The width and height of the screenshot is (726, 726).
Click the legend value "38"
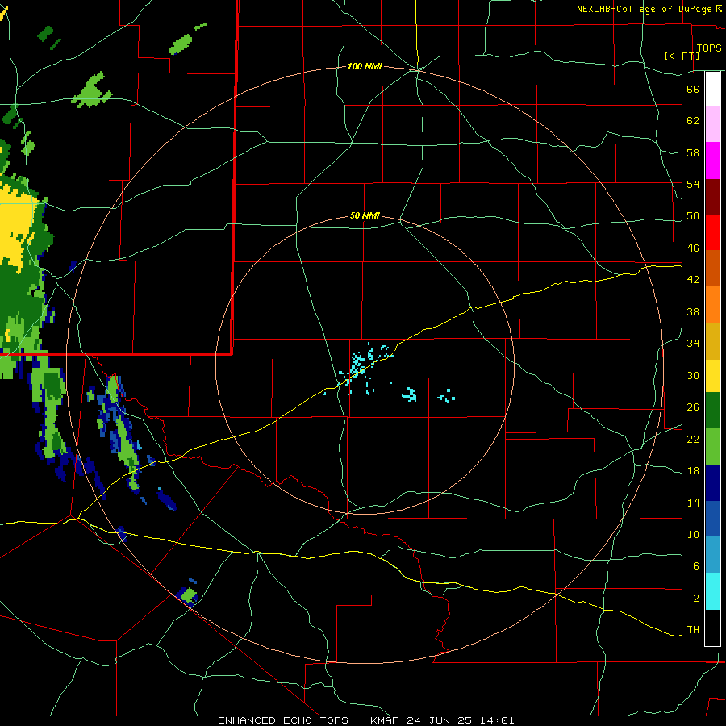(693, 311)
